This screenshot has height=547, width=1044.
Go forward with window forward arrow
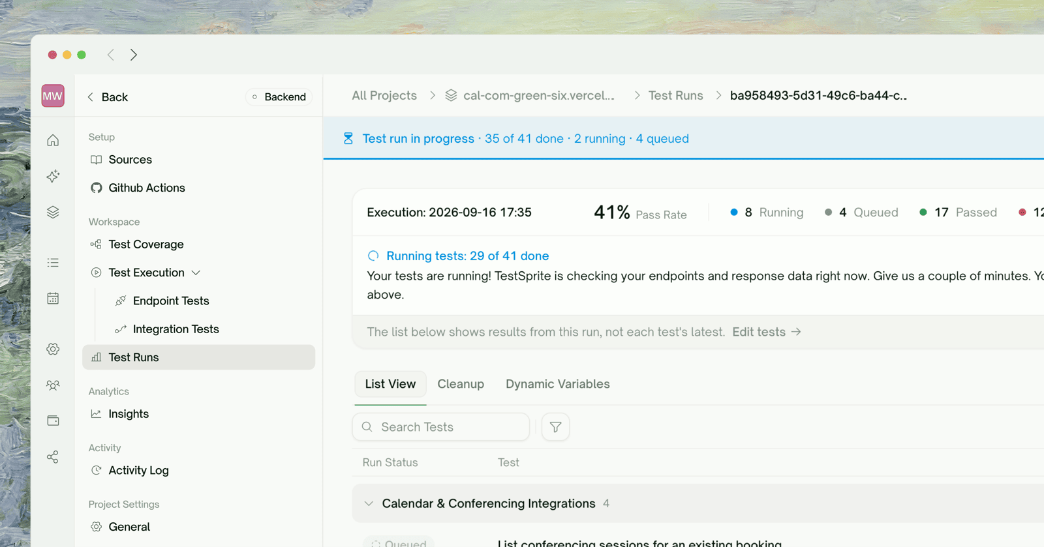click(134, 55)
